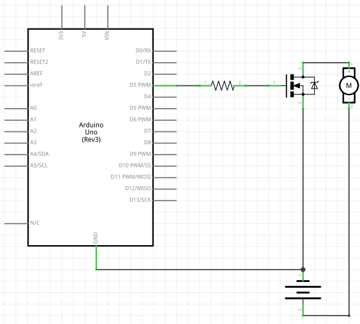Viewport: 360px width, 324px height.
Task: Click the Zener diode inside the MOSFET
Action: pyautogui.click(x=314, y=85)
